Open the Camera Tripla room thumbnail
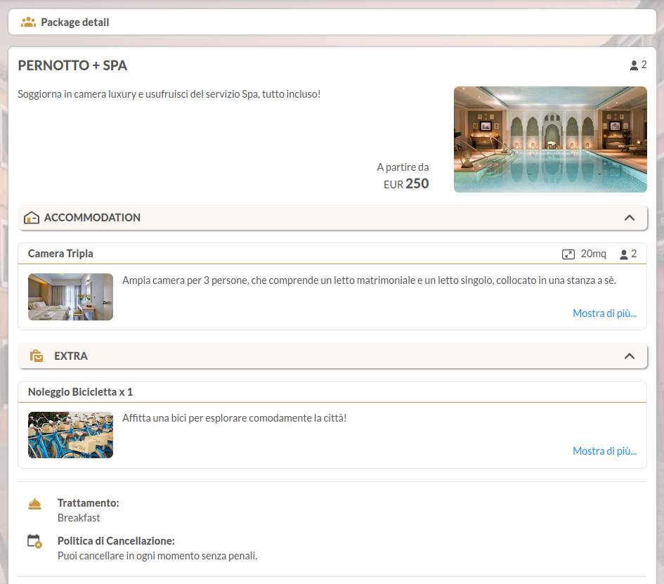664x584 pixels. [x=70, y=297]
